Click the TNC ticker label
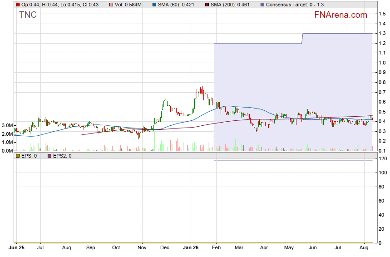The image size is (390, 257). [x=28, y=15]
